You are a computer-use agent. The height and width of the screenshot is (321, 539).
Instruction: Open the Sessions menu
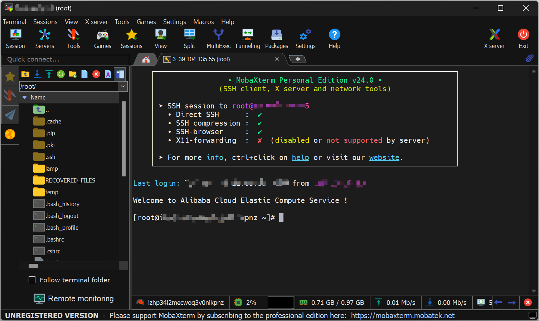[45, 22]
